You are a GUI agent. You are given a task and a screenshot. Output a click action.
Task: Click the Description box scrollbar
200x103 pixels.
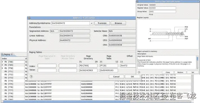[x=197, y=62]
